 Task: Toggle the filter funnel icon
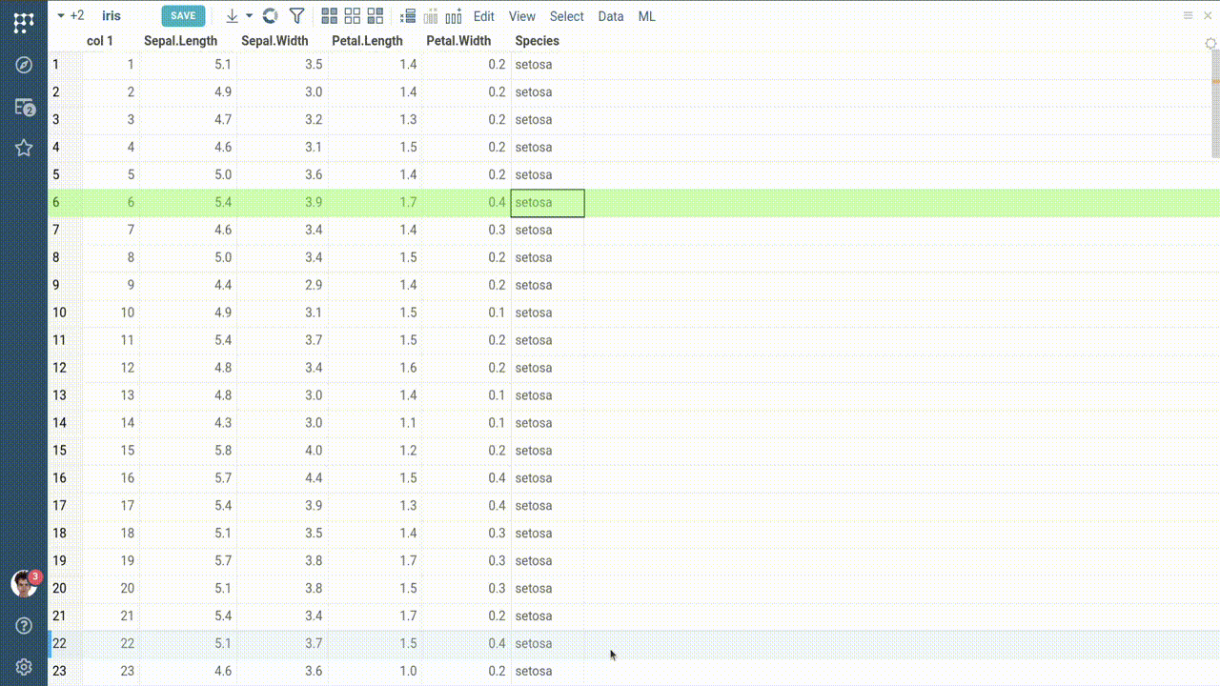pyautogui.click(x=296, y=16)
